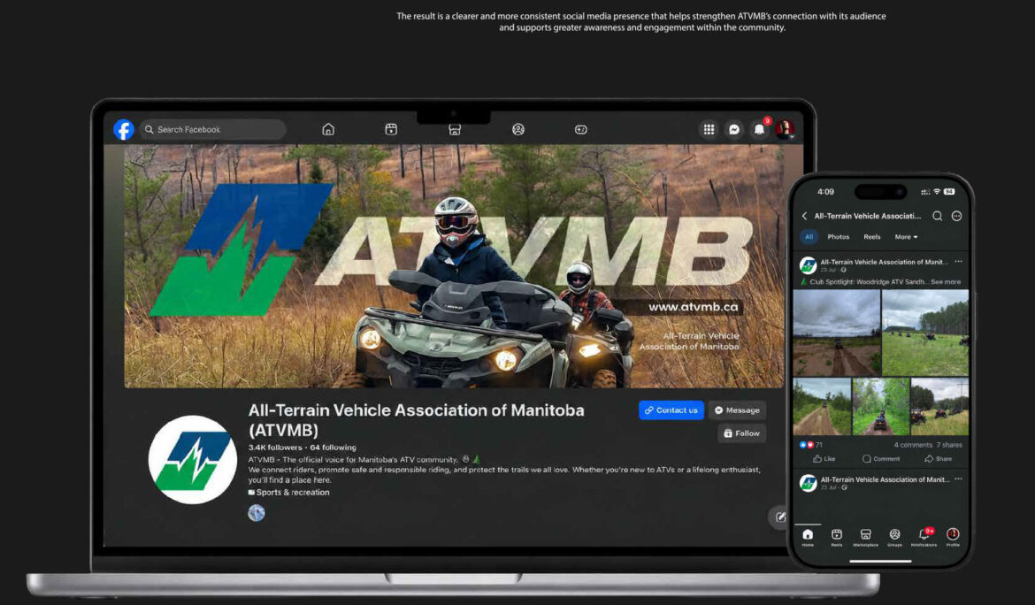Click the ATVMB cover photo banner
This screenshot has height=605, width=1035.
pos(454,266)
